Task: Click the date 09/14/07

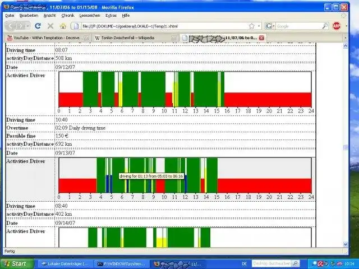Action: point(65,223)
